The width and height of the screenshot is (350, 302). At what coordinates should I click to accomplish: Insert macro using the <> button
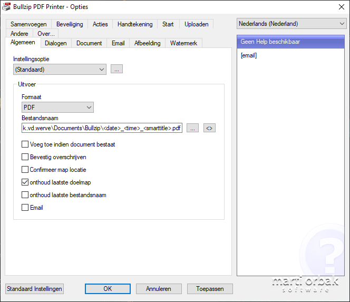[209, 128]
